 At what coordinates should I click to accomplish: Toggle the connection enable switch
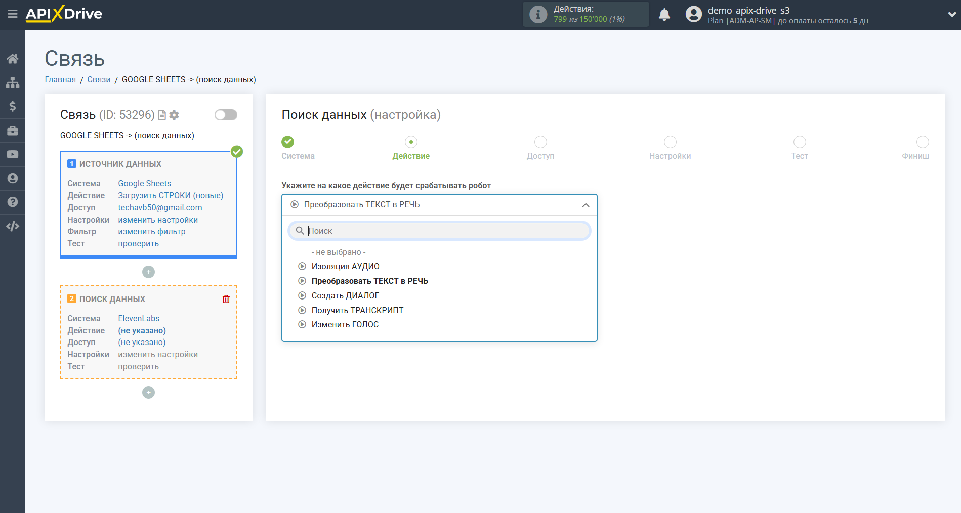226,115
